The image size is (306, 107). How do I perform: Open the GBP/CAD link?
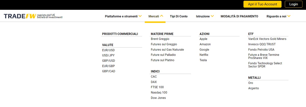pos(109,71)
